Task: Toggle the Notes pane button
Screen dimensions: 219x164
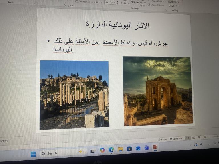Action: [162, 139]
